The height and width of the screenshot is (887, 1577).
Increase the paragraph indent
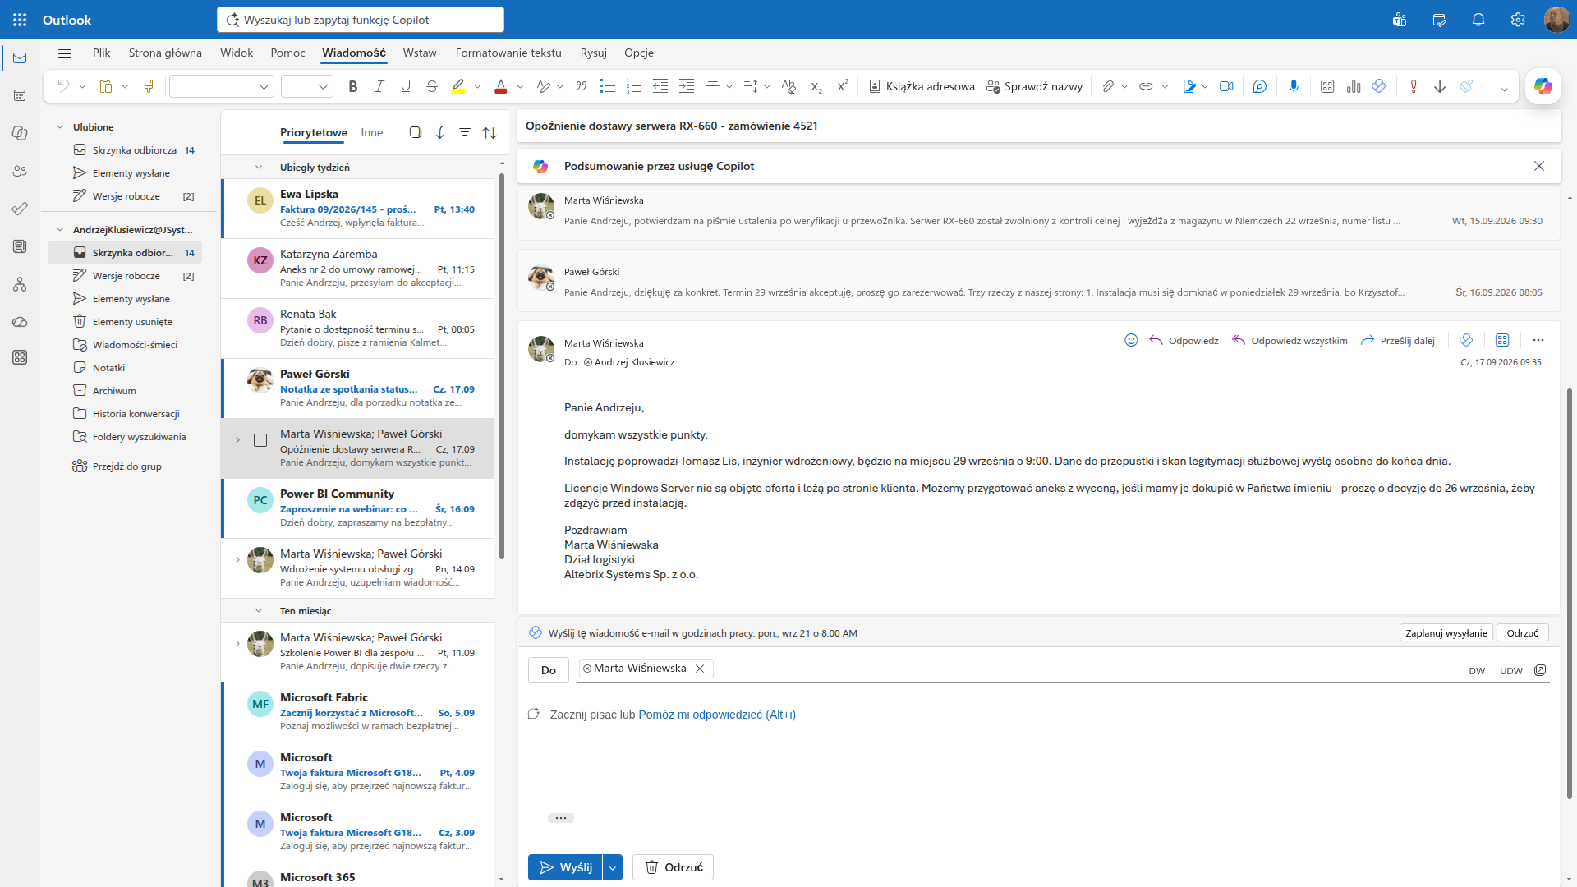click(x=687, y=86)
